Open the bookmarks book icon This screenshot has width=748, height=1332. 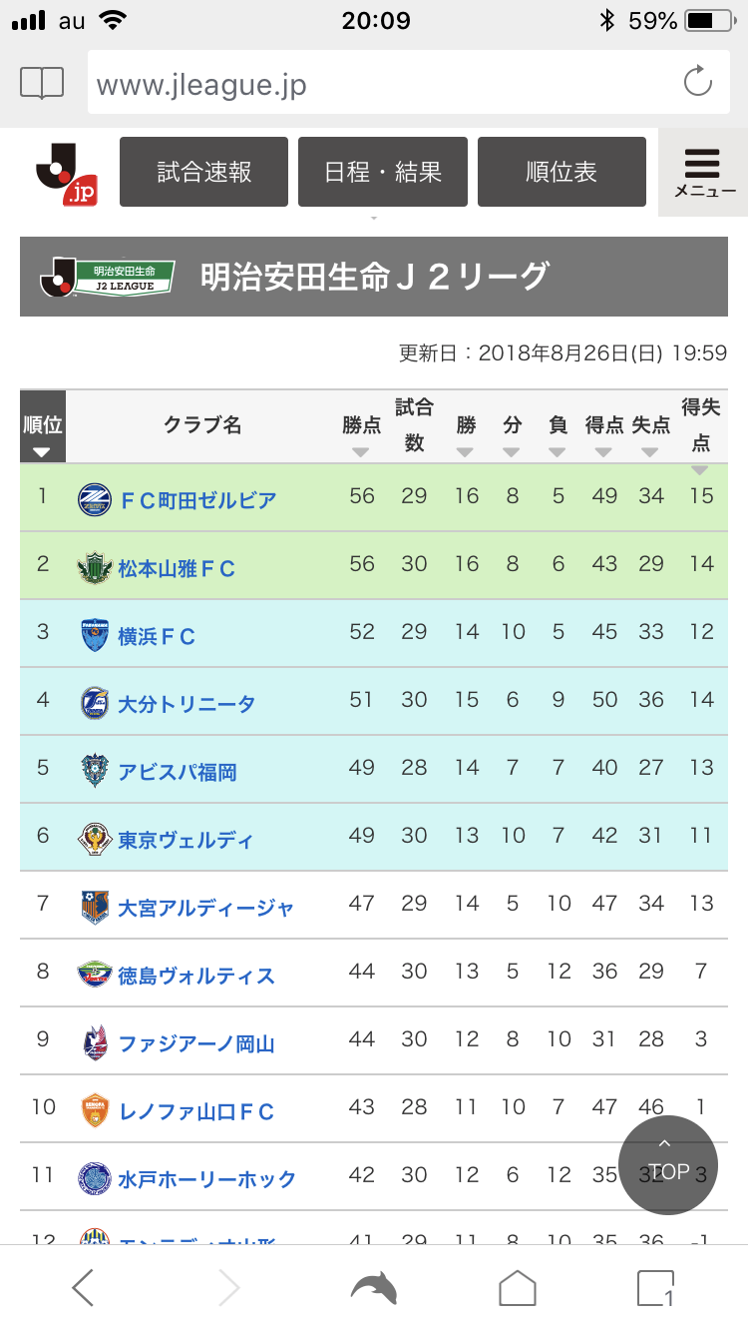[42, 83]
